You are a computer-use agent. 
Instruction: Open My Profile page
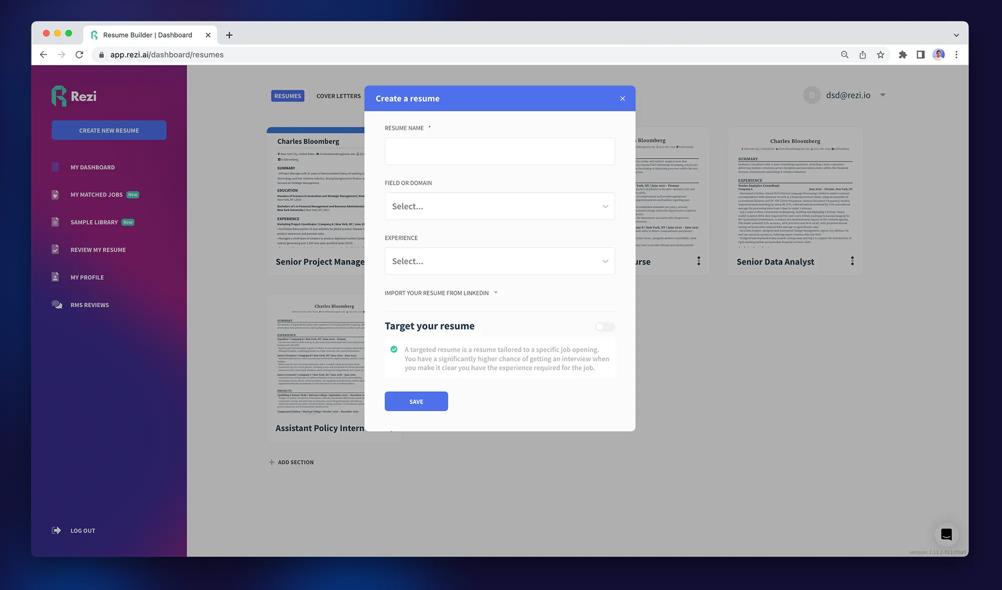point(87,277)
